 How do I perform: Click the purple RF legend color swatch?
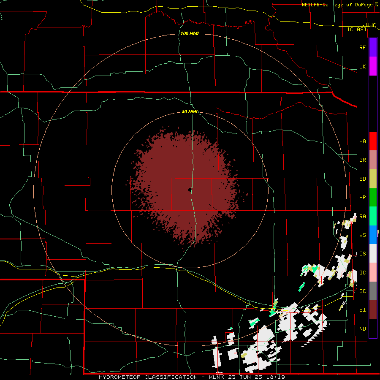click(373, 47)
